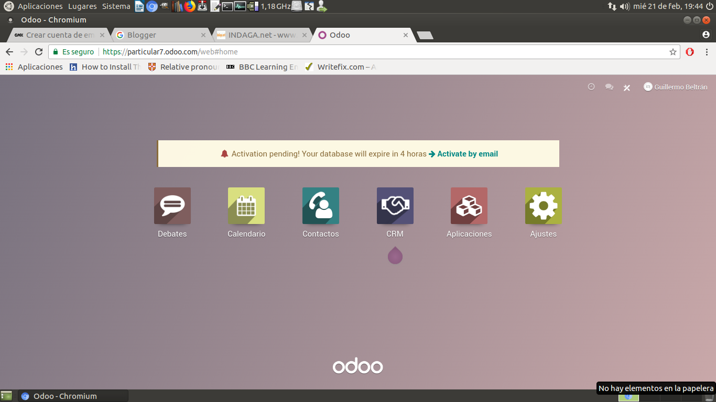Open the Lugares menu in top panel

tap(82, 6)
